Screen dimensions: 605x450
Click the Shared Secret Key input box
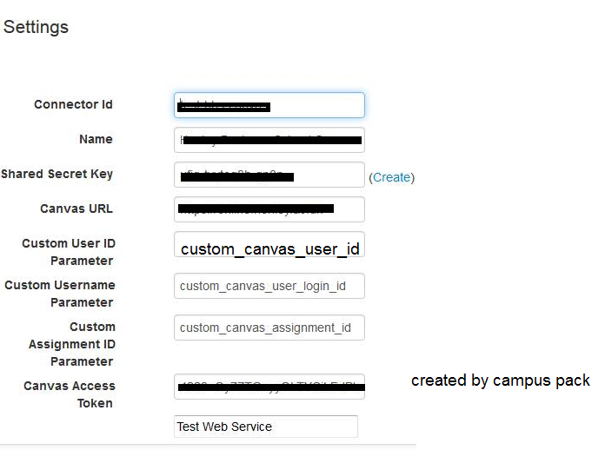[x=269, y=175]
